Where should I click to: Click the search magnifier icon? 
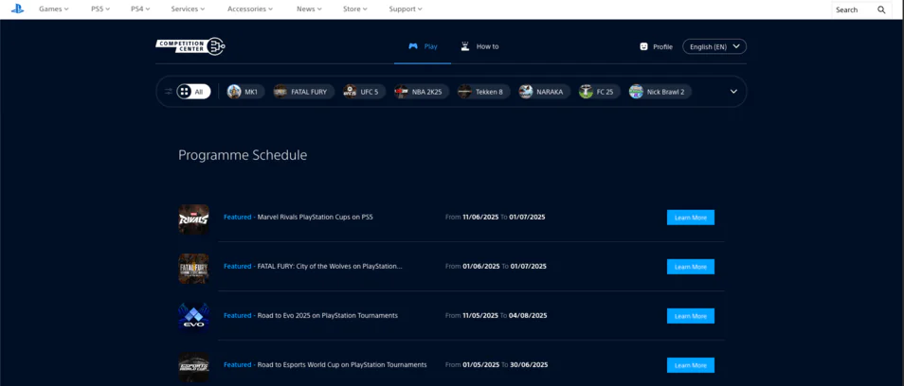(881, 9)
